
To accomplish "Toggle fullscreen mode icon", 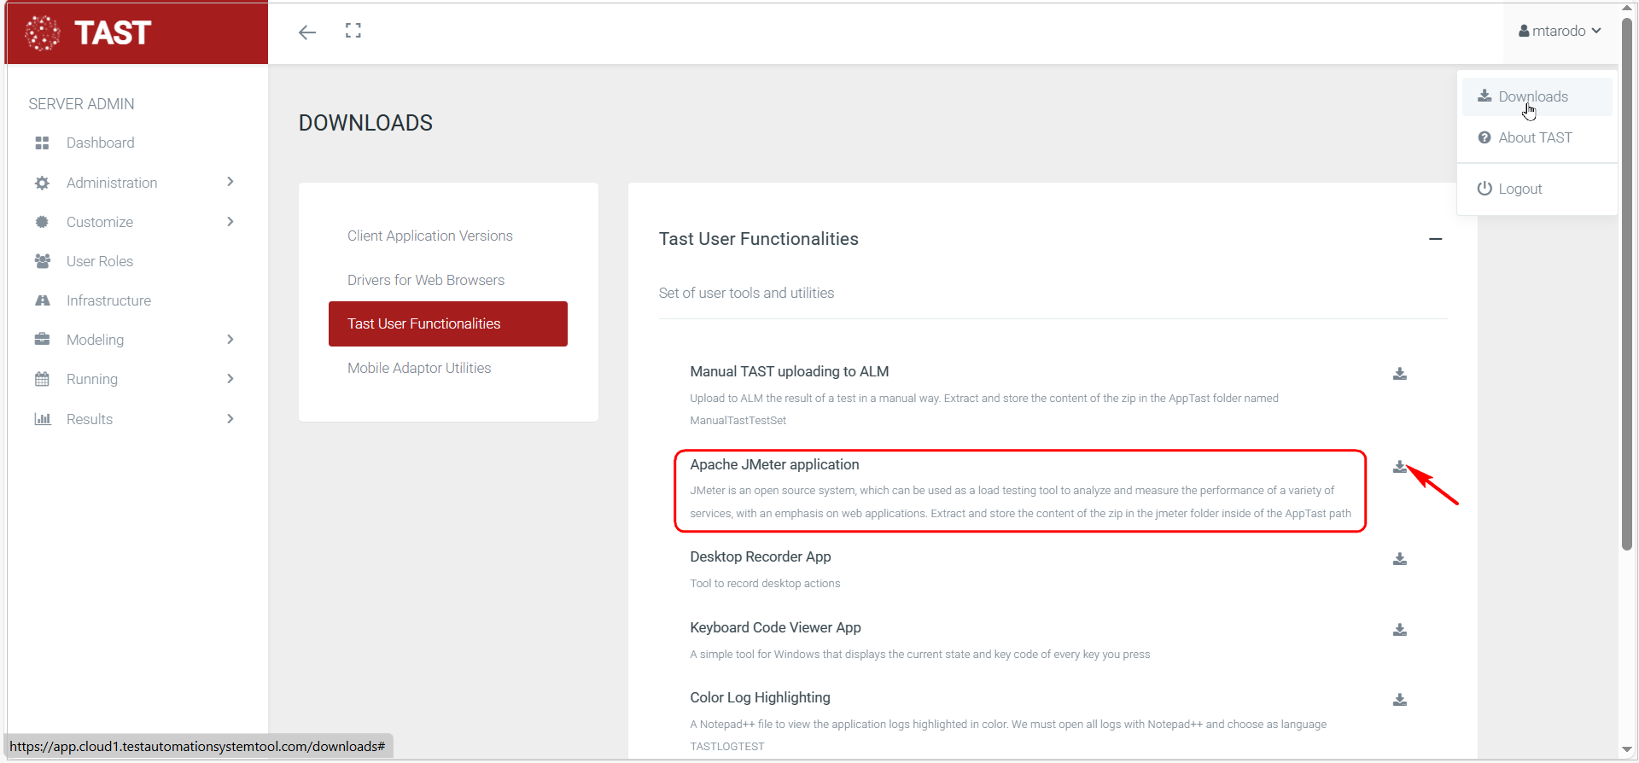I will click(353, 32).
